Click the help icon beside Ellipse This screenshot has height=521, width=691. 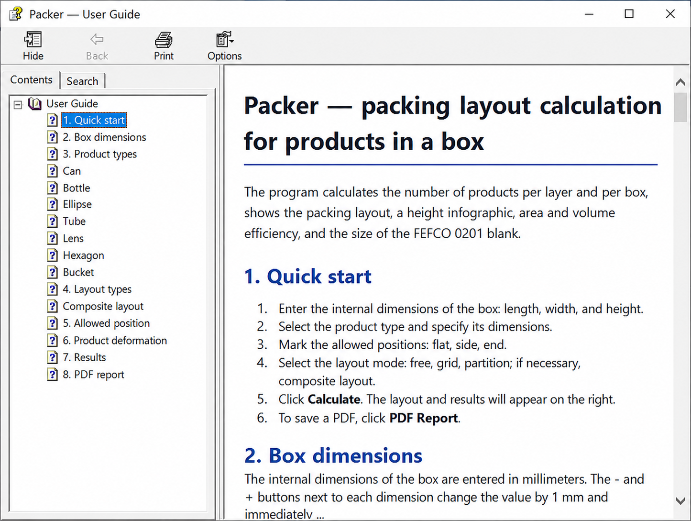53,204
